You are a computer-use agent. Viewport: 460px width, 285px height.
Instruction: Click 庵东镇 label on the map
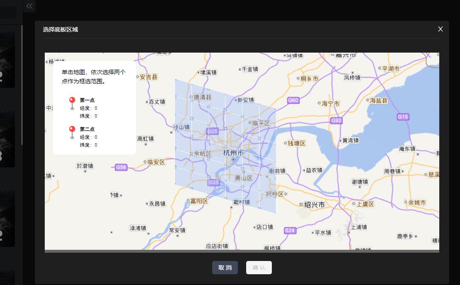pos(407,149)
